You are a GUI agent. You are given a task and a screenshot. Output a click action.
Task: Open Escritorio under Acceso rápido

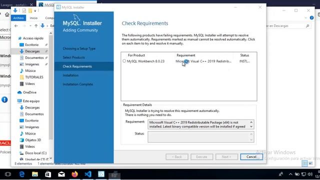point(29,44)
